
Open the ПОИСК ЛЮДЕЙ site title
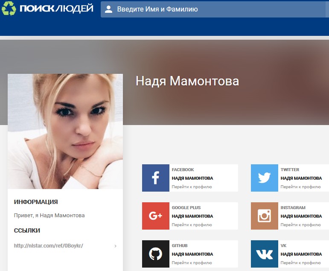(56, 9)
